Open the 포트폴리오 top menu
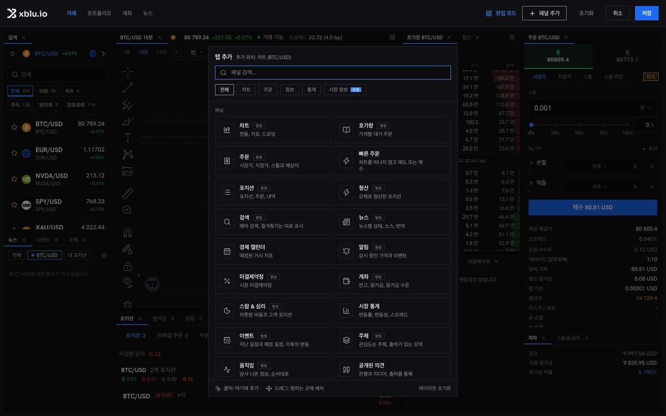 click(99, 13)
